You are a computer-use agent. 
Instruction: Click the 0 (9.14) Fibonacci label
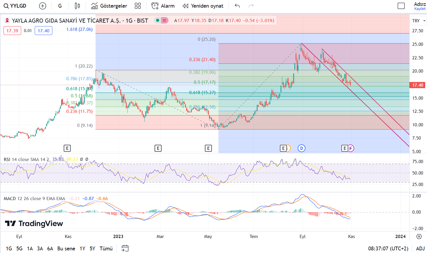85,125
